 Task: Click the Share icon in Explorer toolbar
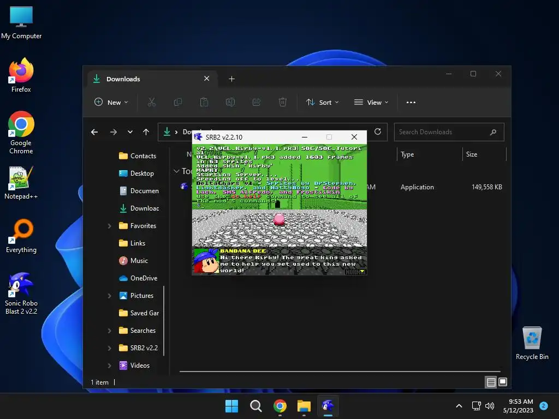coord(257,102)
